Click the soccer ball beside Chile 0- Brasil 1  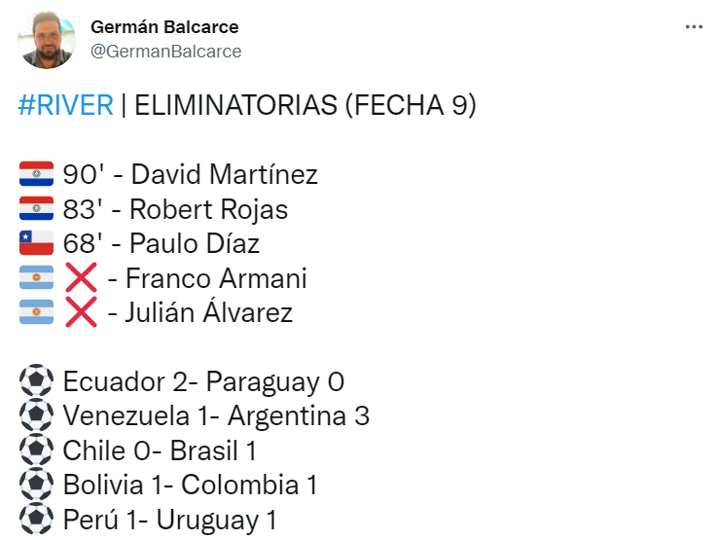pyautogui.click(x=36, y=450)
